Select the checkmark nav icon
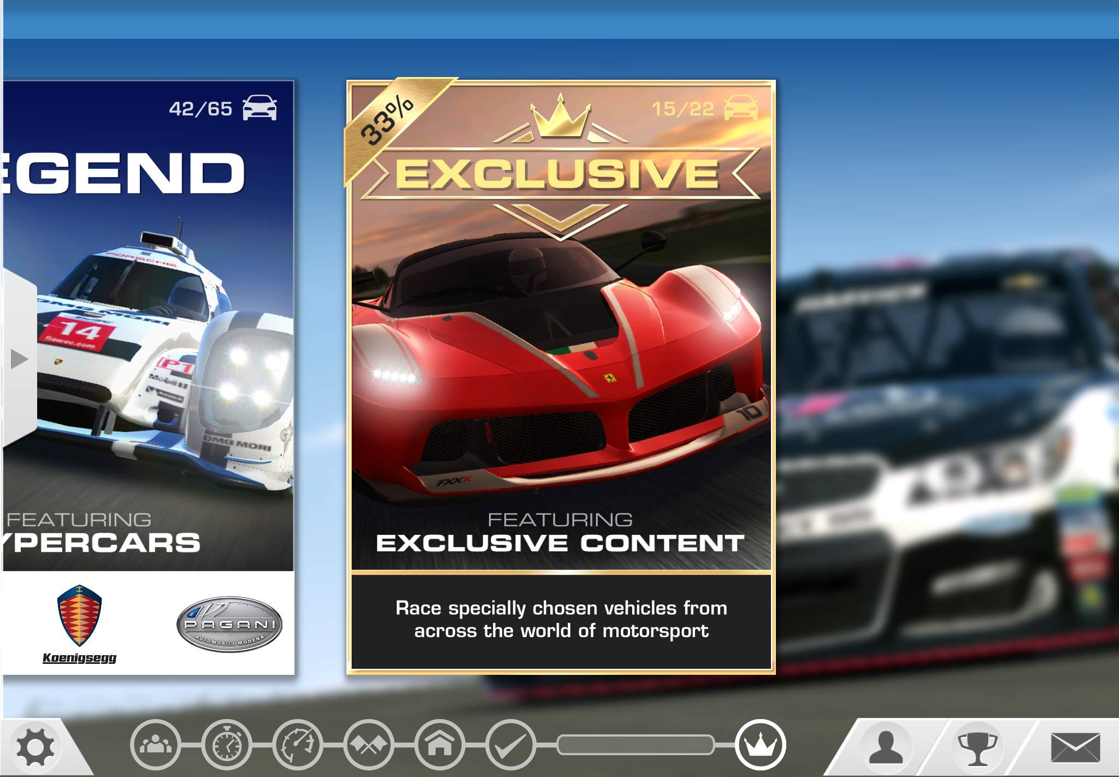This screenshot has height=777, width=1119. (511, 745)
